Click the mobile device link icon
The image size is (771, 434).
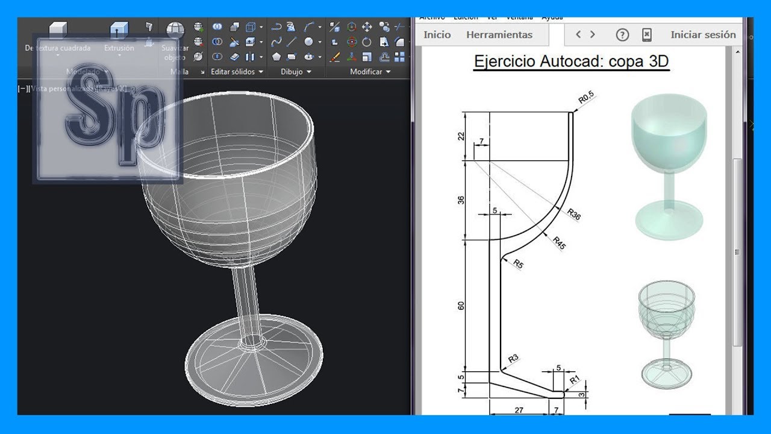[646, 35]
